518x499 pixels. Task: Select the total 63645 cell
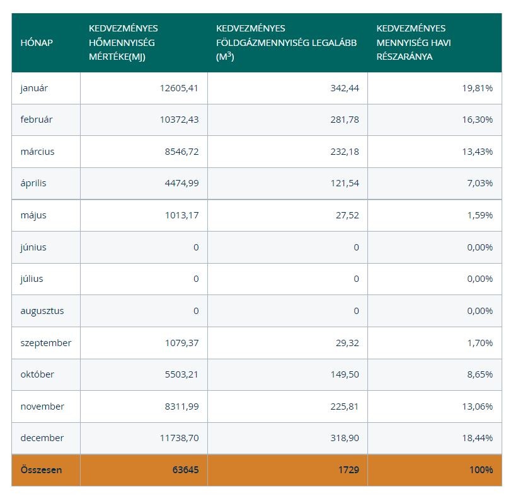pyautogui.click(x=185, y=470)
